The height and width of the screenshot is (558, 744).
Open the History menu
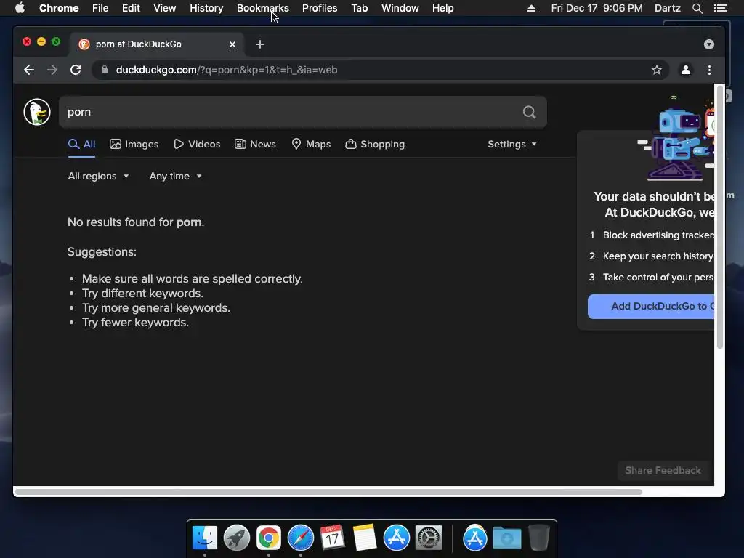pyautogui.click(x=206, y=8)
